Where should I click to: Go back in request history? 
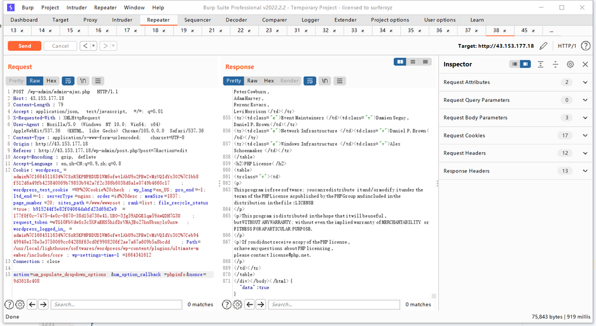pyautogui.click(x=85, y=46)
